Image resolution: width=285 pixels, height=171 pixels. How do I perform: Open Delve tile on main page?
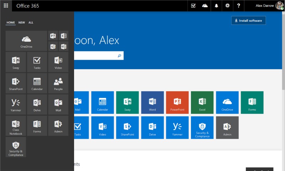[152, 128]
